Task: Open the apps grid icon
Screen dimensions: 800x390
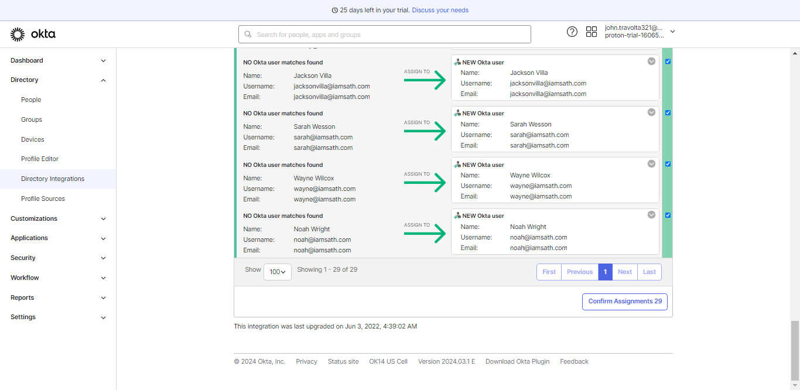Action: pos(592,32)
